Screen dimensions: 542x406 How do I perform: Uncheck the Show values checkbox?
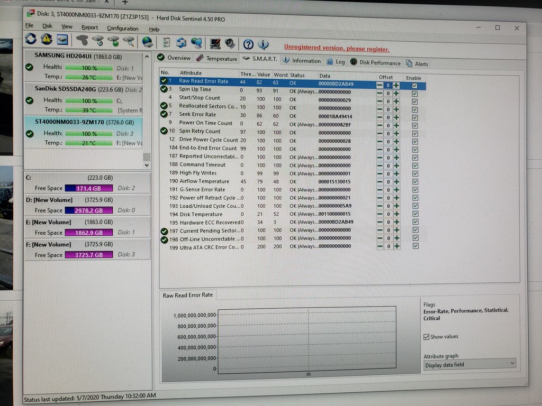426,337
